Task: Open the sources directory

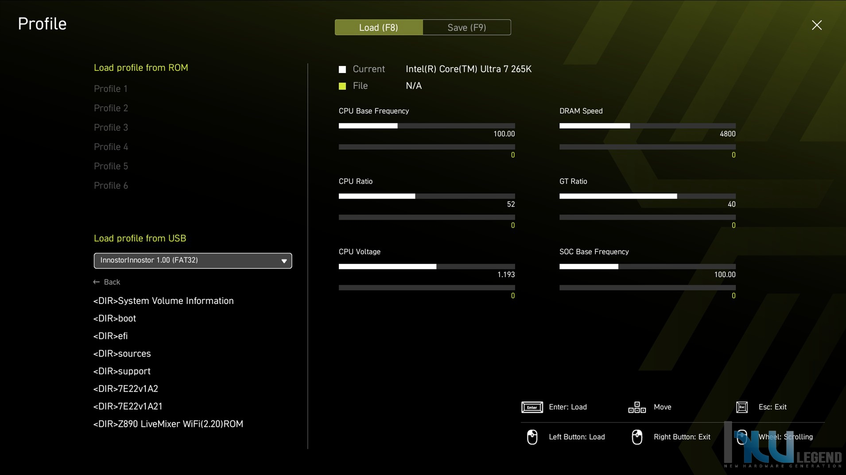Action: 122,354
